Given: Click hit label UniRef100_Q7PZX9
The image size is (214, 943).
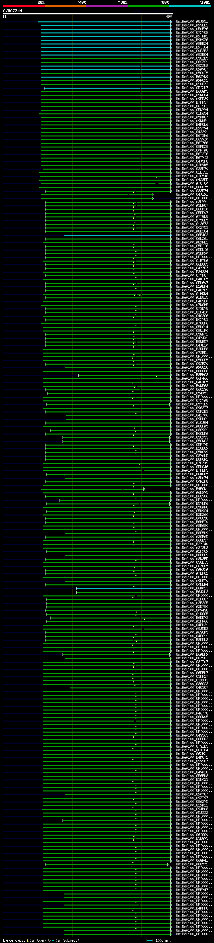Looking at the screenshot, I should coord(192,463).
